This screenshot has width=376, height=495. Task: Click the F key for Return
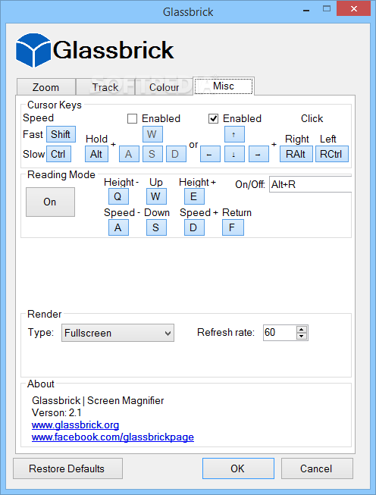233,227
